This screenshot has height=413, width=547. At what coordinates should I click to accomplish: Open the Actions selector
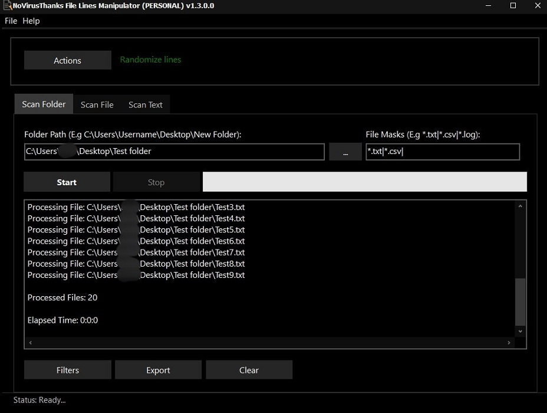(x=67, y=60)
